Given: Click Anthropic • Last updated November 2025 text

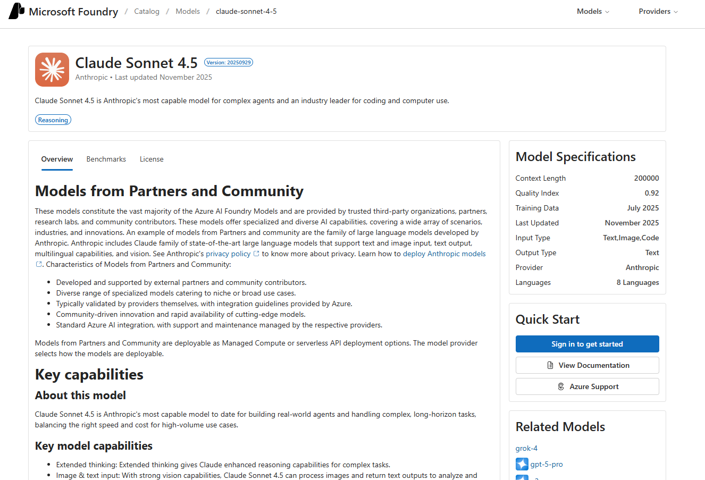Looking at the screenshot, I should 144,77.
